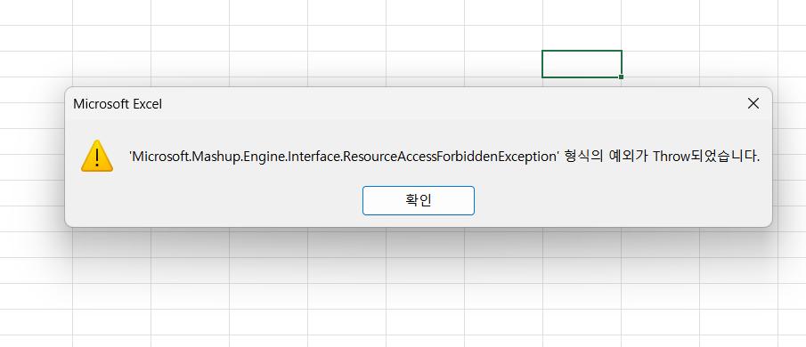
Task: Click the yellow warning triangle icon
Action: (97, 156)
